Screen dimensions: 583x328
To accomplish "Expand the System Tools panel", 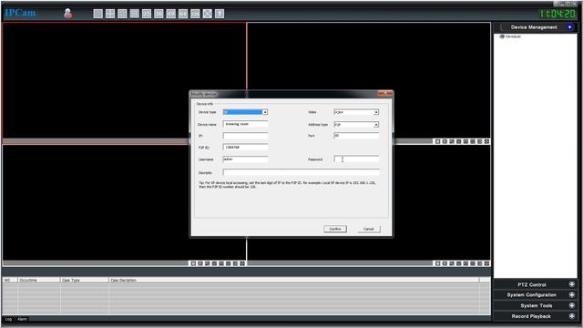I will [x=572, y=305].
